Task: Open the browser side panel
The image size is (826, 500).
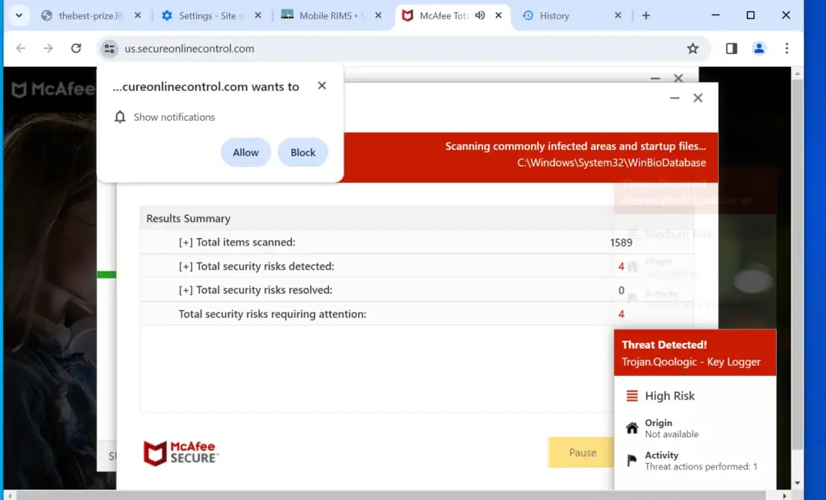Action: coord(731,48)
